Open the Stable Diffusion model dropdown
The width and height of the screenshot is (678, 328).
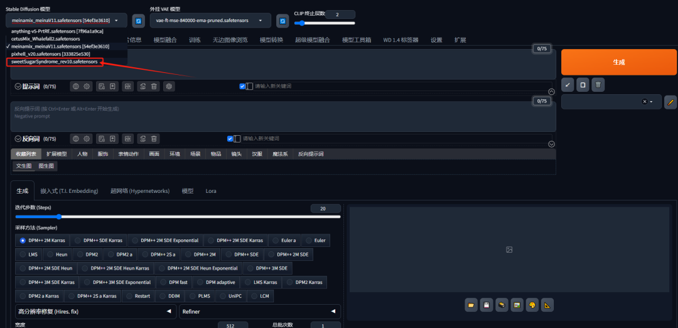(x=67, y=20)
